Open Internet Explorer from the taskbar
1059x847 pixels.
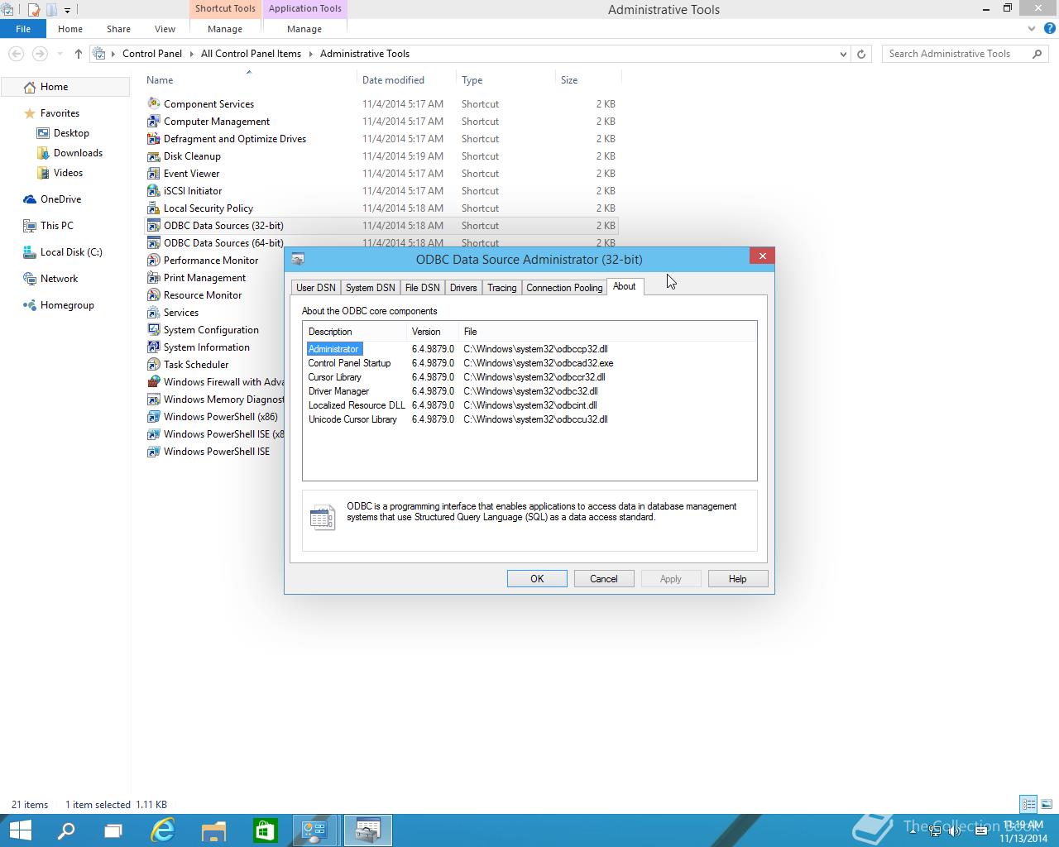pos(163,830)
